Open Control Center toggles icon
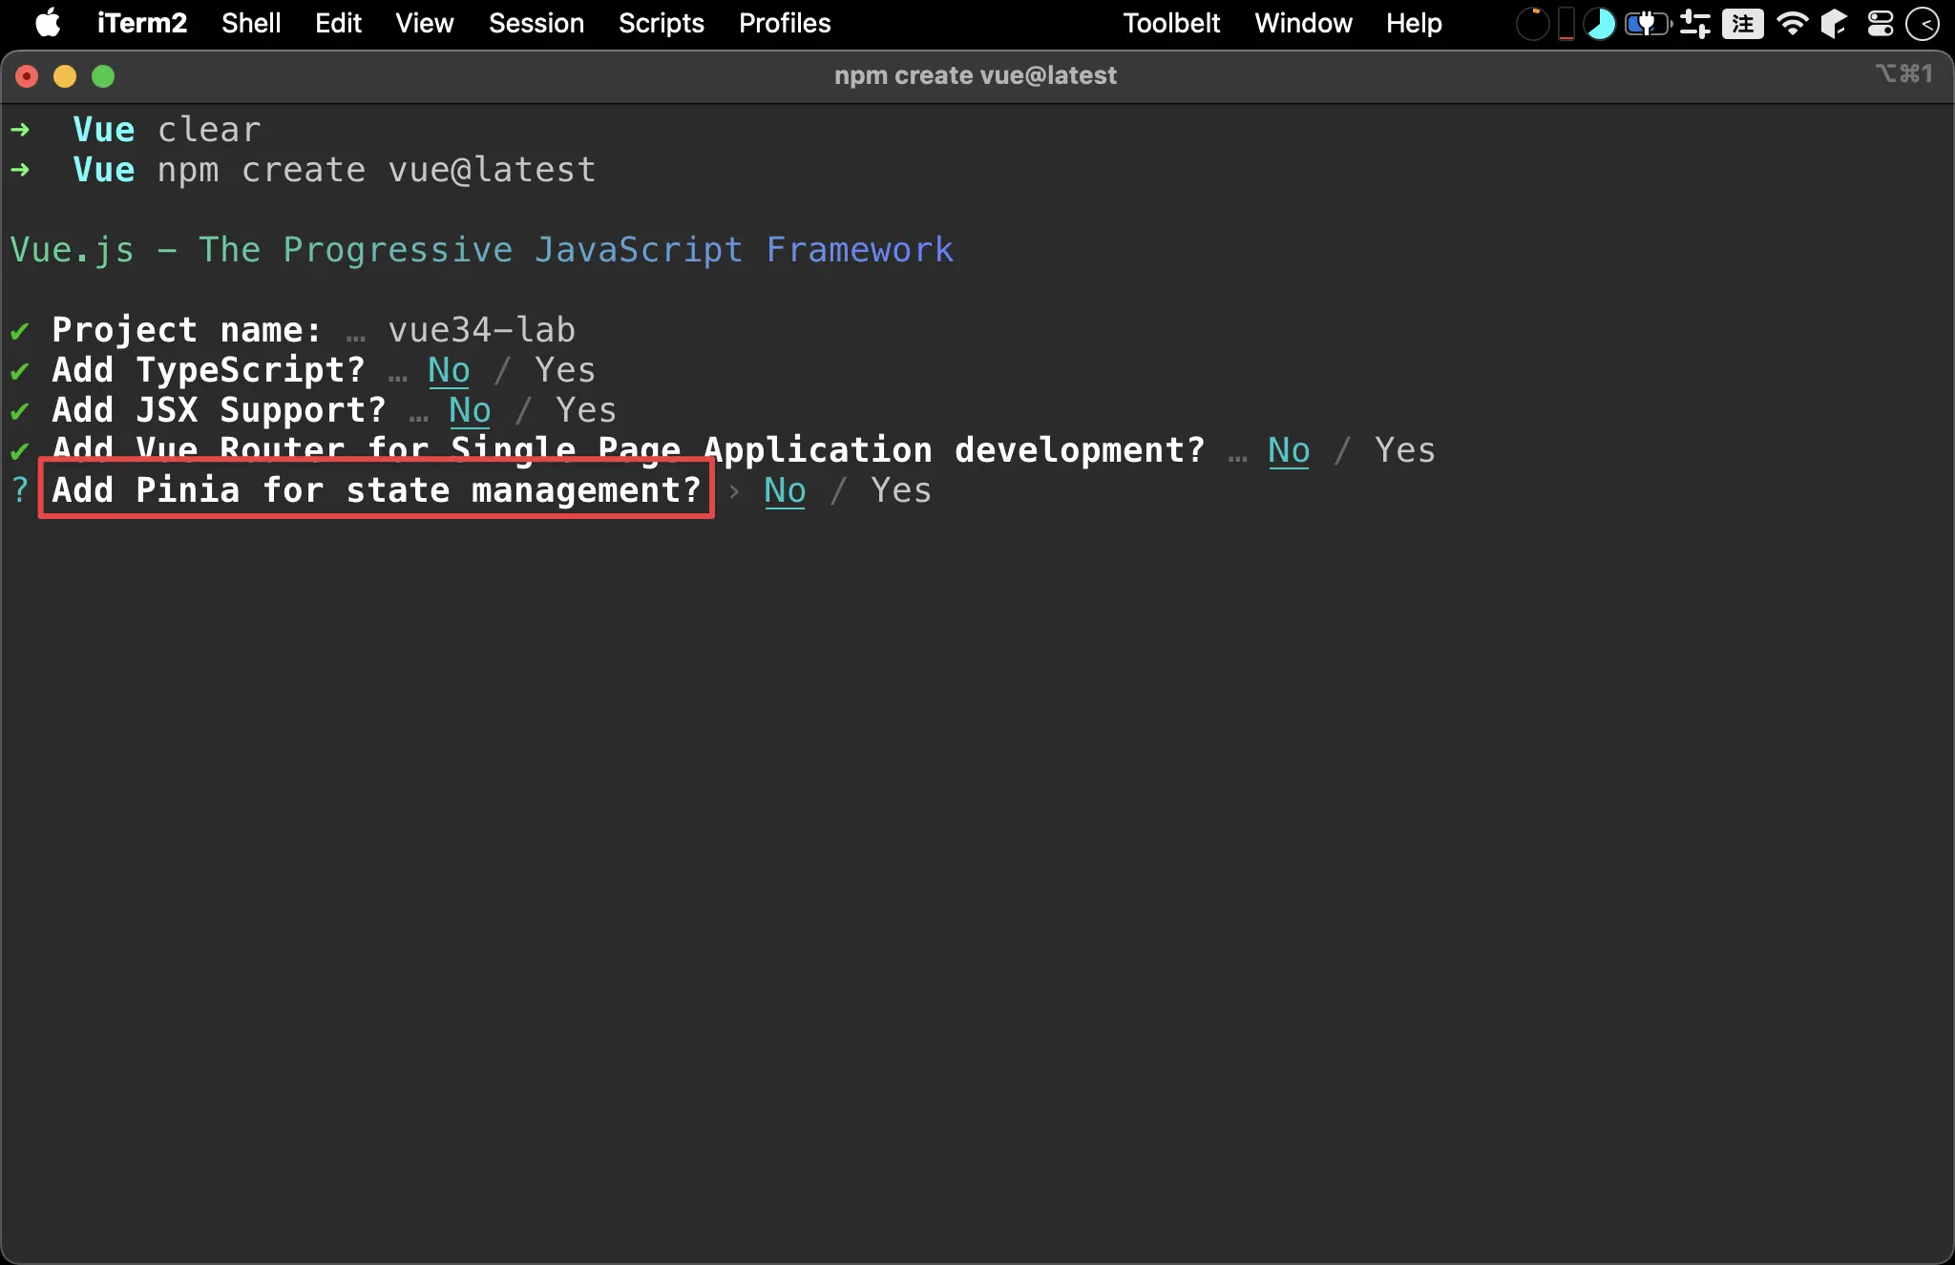Screen dimensions: 1955x1265 pyautogui.click(x=1881, y=24)
